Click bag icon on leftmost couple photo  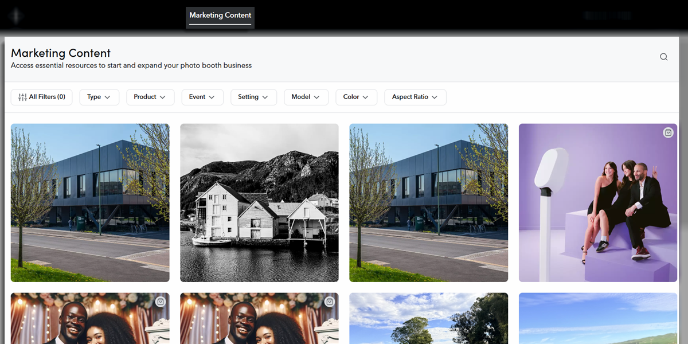pos(160,302)
